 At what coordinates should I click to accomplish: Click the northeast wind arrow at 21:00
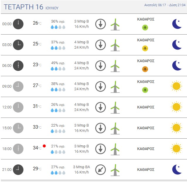click(101, 170)
